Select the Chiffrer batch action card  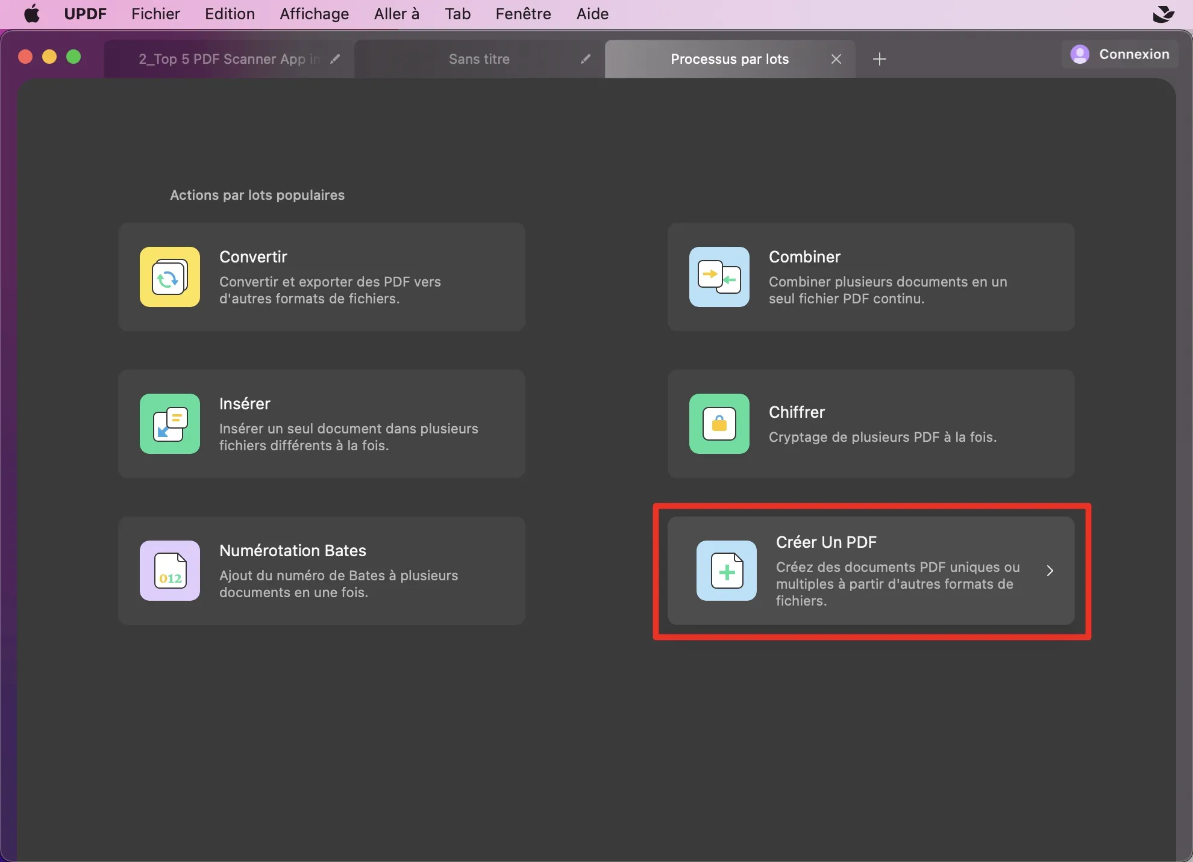coord(871,424)
